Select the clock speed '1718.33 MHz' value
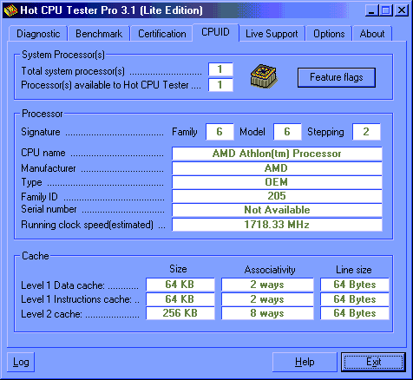The width and height of the screenshot is (413, 380). point(277,225)
